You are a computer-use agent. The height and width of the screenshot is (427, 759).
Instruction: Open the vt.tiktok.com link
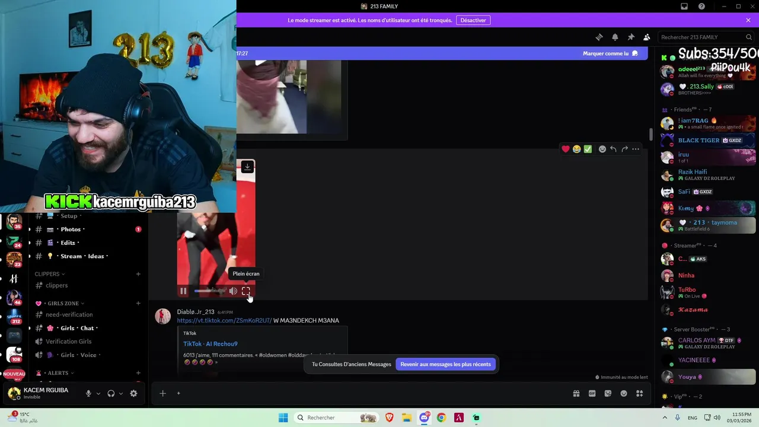224,321
